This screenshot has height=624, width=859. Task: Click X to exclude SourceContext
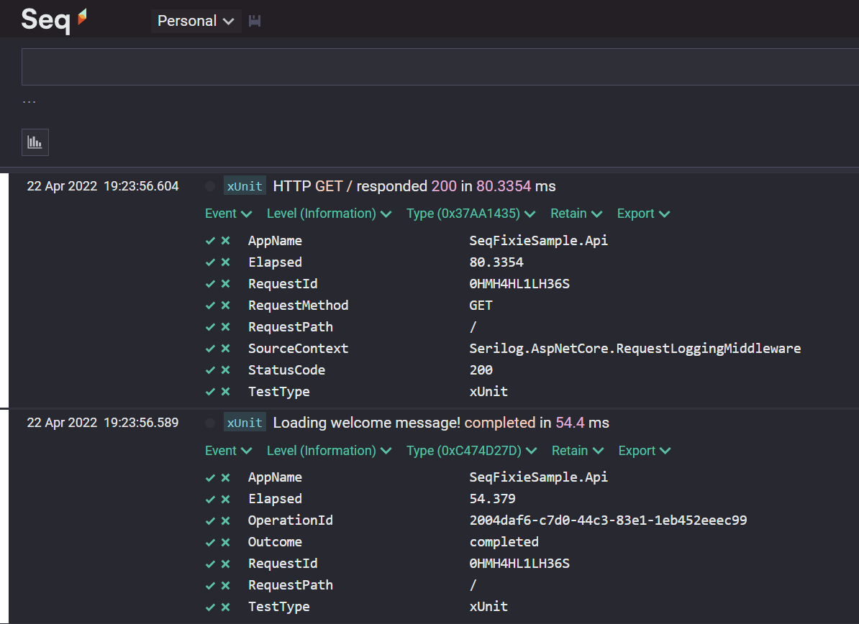225,349
